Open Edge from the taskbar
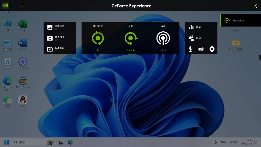Image resolution: width=261 pixels, height=147 pixels. coord(70,142)
